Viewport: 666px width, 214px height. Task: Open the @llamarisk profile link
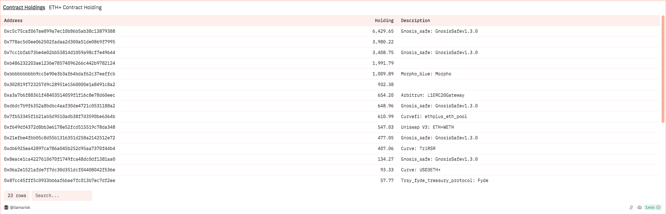(x=20, y=207)
